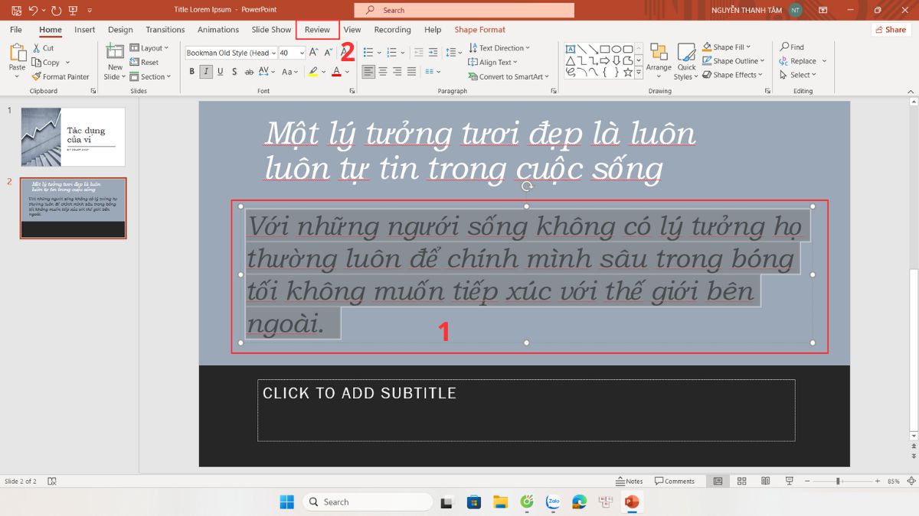Click the Undo icon in title bar
The width and height of the screenshot is (919, 516).
click(x=33, y=10)
